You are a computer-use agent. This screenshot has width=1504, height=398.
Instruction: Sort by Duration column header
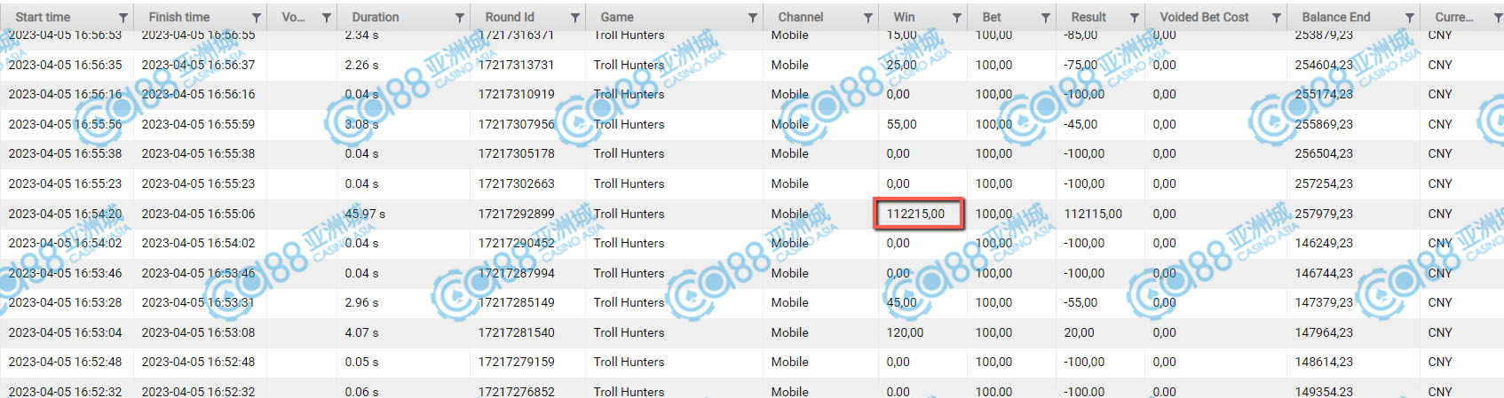[376, 17]
